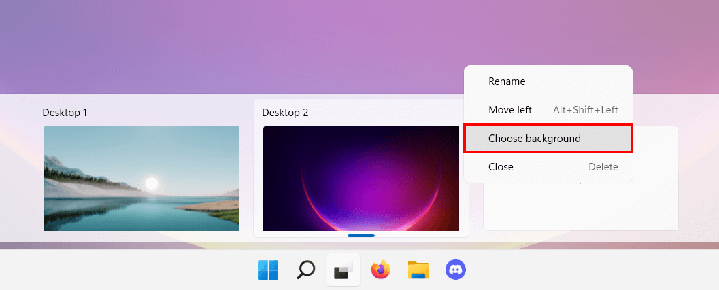719x290 pixels.
Task: Select Rename in the context menu
Action: pyautogui.click(x=507, y=81)
